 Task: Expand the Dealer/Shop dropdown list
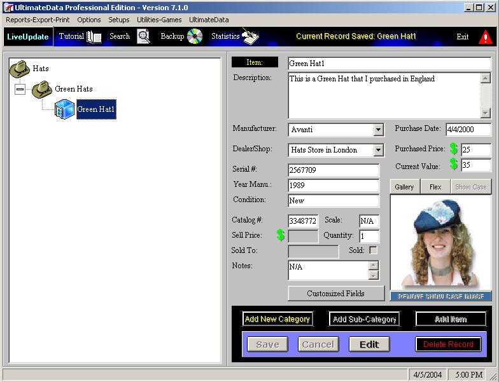pyautogui.click(x=378, y=150)
